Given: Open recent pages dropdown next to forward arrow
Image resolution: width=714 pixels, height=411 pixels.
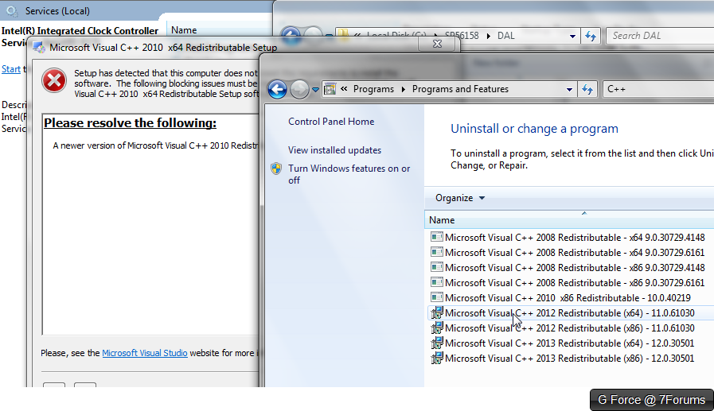Looking at the screenshot, I should [315, 90].
